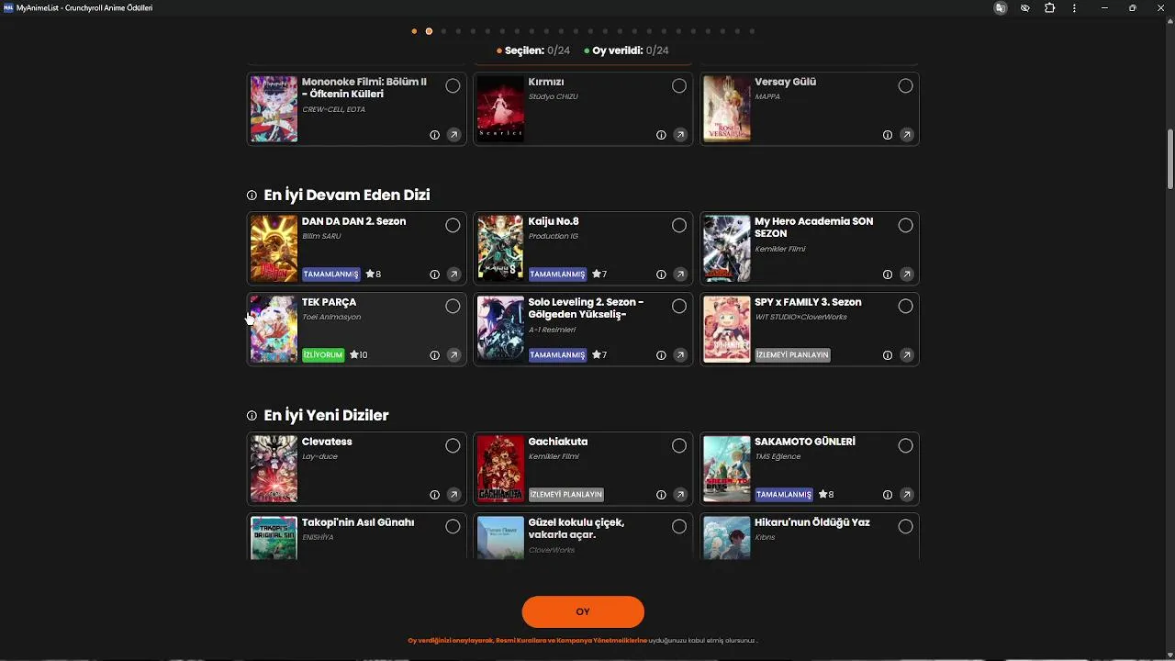The height and width of the screenshot is (661, 1175).
Task: Jump to last category pagination dot
Action: (x=752, y=31)
